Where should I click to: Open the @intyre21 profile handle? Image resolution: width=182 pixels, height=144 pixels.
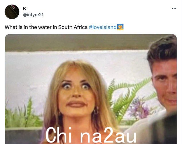coord(33,15)
